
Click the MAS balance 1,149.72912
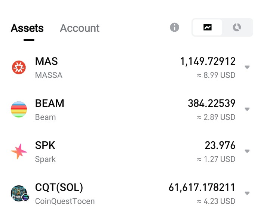tap(208, 61)
